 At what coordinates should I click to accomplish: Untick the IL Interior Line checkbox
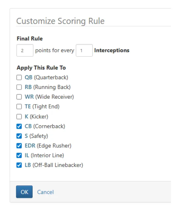[19, 156]
